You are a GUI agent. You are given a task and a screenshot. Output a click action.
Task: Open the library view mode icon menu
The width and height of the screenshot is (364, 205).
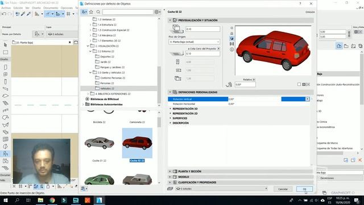click(x=84, y=12)
